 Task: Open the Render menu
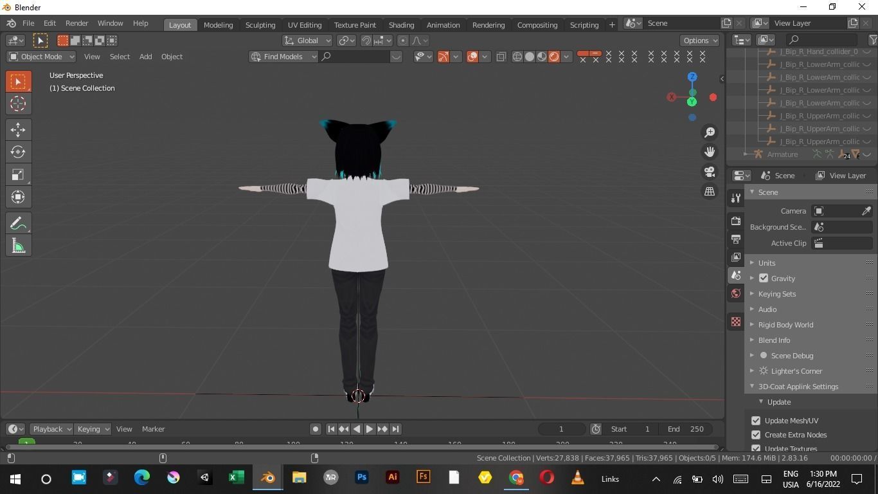76,23
